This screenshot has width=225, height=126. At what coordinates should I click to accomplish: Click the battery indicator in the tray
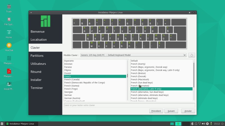pos(211,124)
